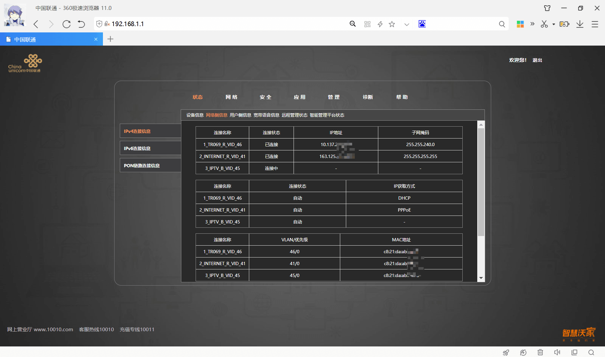Open the 状态 main menu
Image resolution: width=605 pixels, height=357 pixels.
coord(198,97)
